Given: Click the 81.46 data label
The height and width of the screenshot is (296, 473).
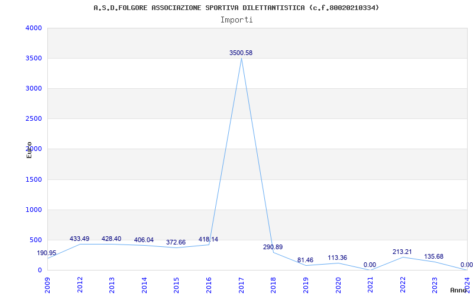Looking at the screenshot, I should tap(305, 260).
